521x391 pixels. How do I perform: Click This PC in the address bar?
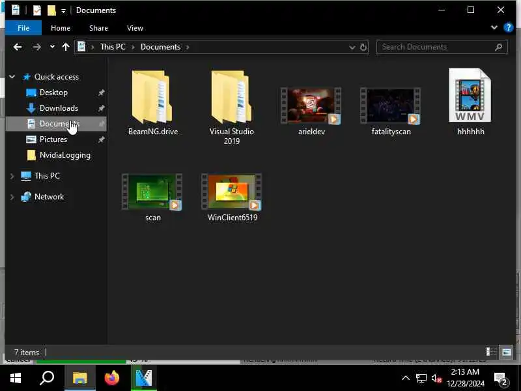coord(113,47)
